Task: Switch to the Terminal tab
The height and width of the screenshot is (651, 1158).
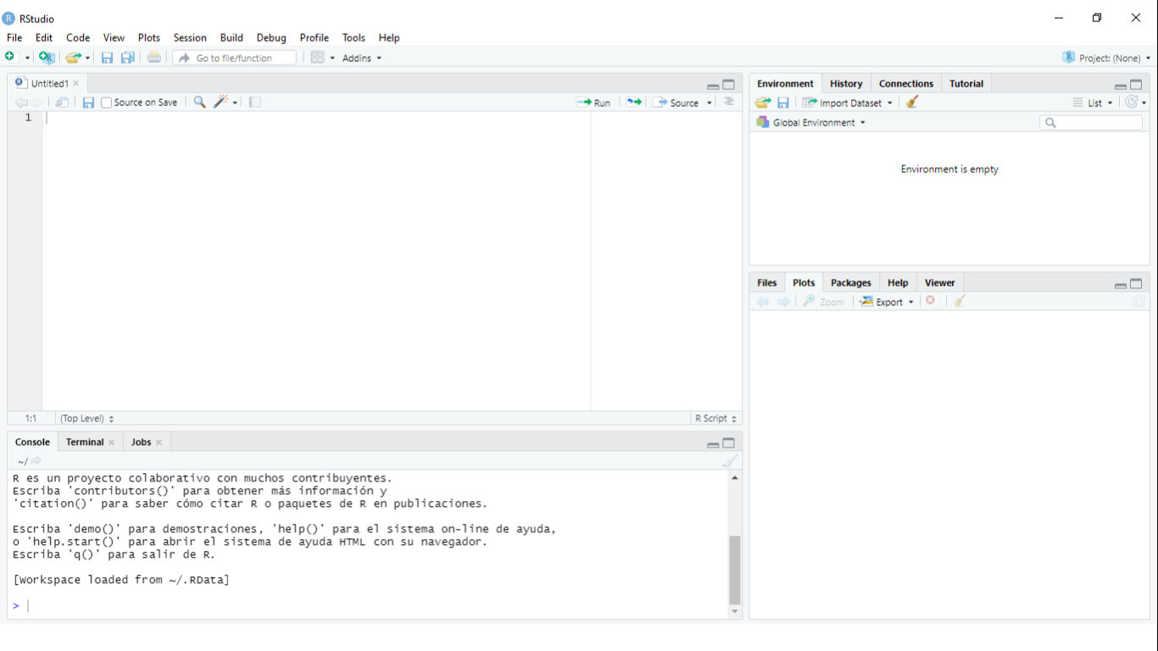Action: pos(85,442)
